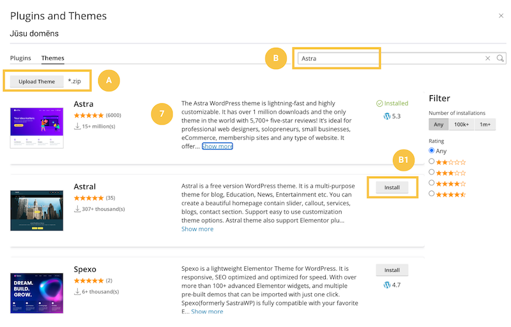Open the Themes tab
511x327 pixels.
point(52,58)
